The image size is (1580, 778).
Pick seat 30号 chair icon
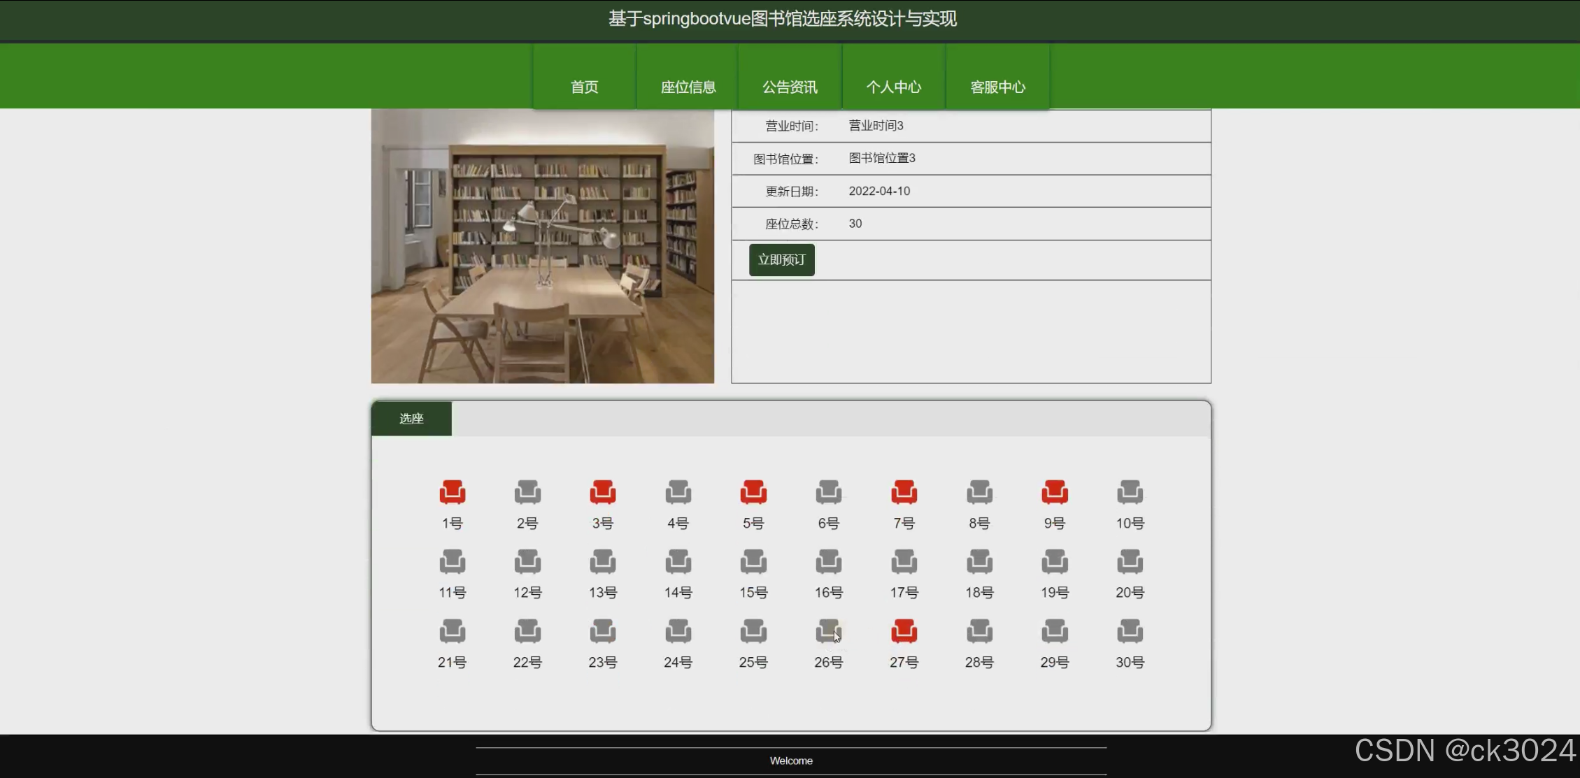1130,631
